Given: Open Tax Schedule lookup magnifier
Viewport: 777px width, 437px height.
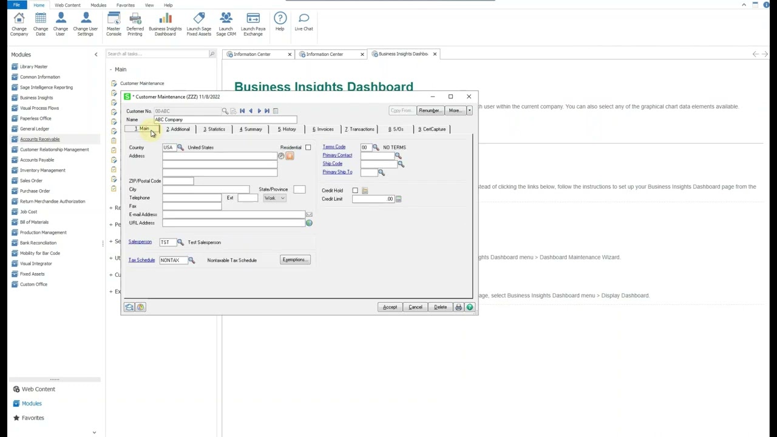Looking at the screenshot, I should tap(191, 260).
